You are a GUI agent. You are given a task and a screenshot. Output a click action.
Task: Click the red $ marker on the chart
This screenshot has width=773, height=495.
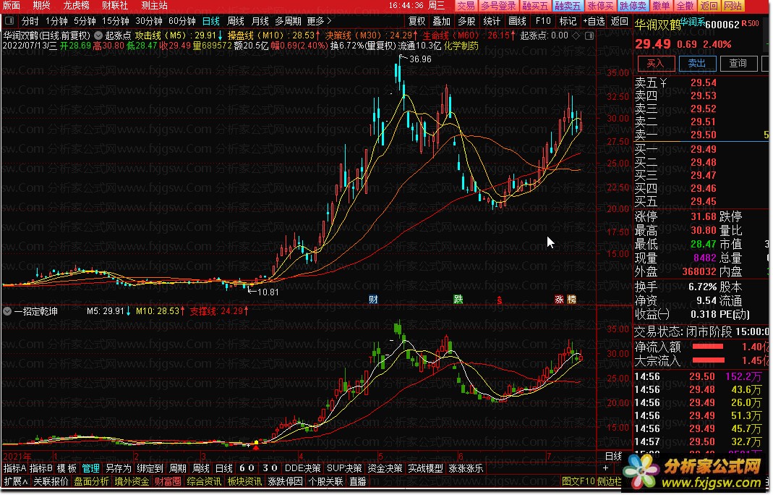point(500,300)
